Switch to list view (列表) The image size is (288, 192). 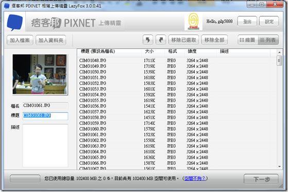(268, 40)
